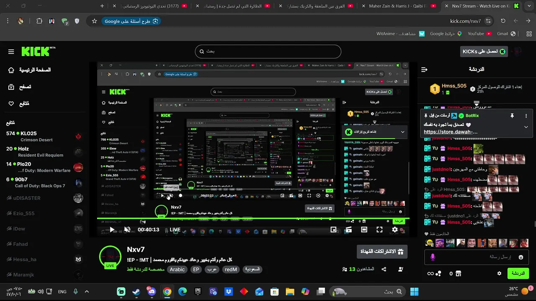This screenshot has height=301, width=536.
Task: Select the redM tag
Action: (x=231, y=270)
